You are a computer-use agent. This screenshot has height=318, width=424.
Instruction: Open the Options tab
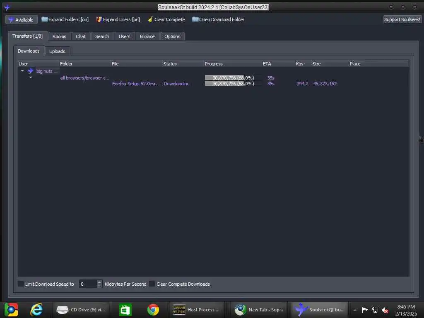click(172, 36)
